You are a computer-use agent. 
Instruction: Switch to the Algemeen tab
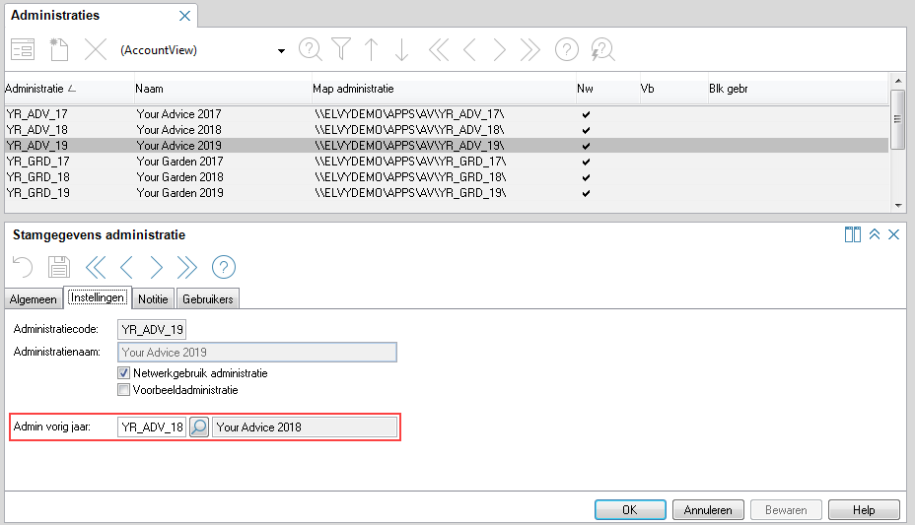34,299
